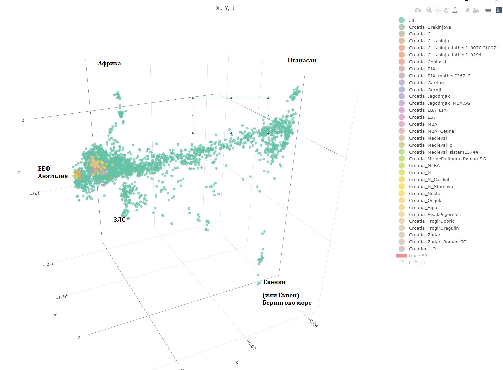This screenshot has width=503, height=370.
Task: Toggle hover closest data tag icon
Action: (x=488, y=10)
